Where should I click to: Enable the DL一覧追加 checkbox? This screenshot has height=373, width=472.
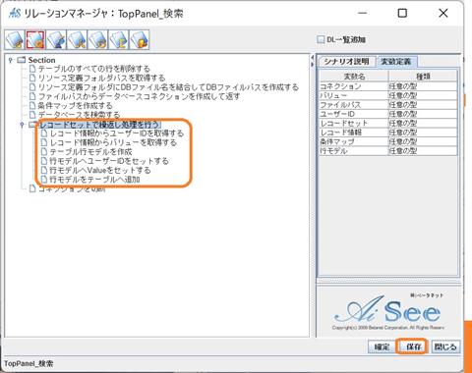pyautogui.click(x=321, y=39)
